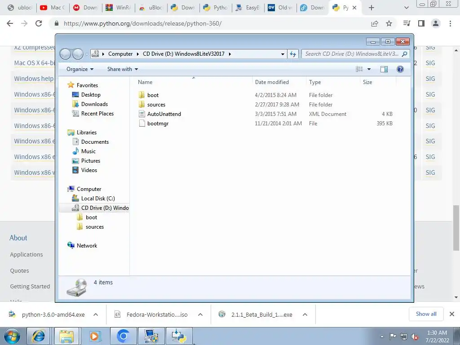
Task: Click the search magnifier icon in Explorer
Action: point(405,54)
